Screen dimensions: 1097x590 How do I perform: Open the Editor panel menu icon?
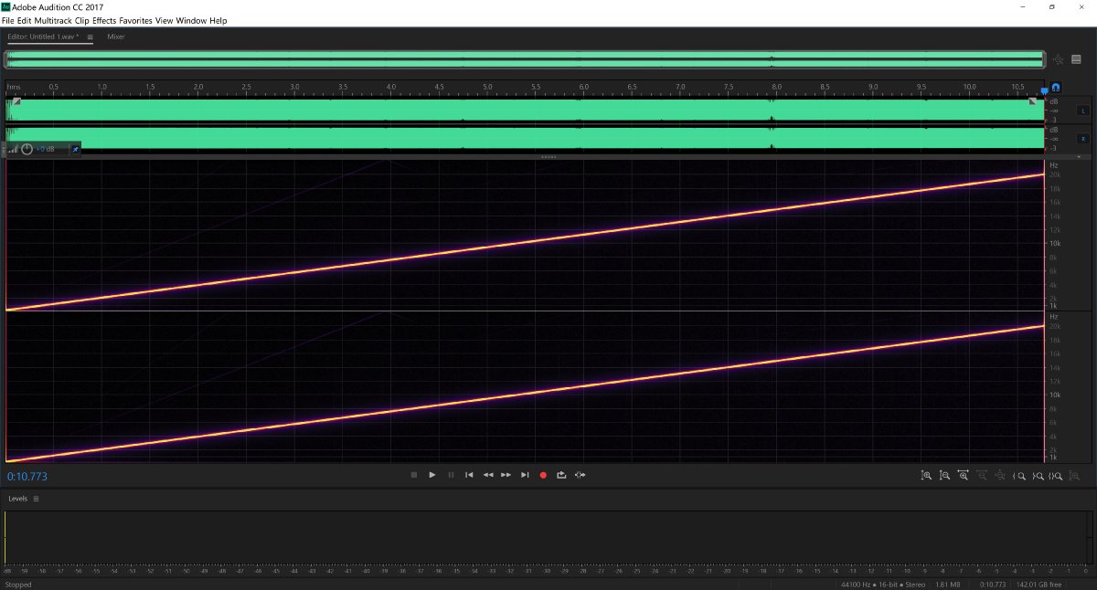90,37
